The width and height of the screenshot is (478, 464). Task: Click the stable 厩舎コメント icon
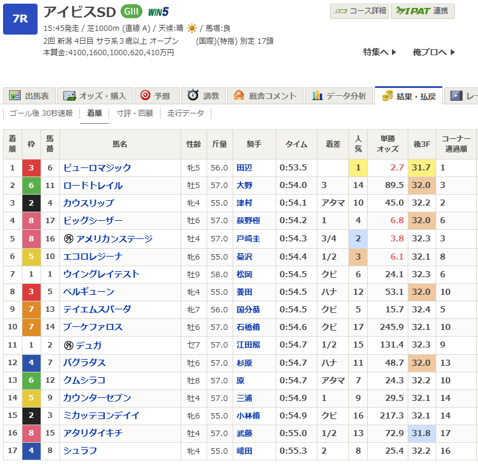point(239,95)
